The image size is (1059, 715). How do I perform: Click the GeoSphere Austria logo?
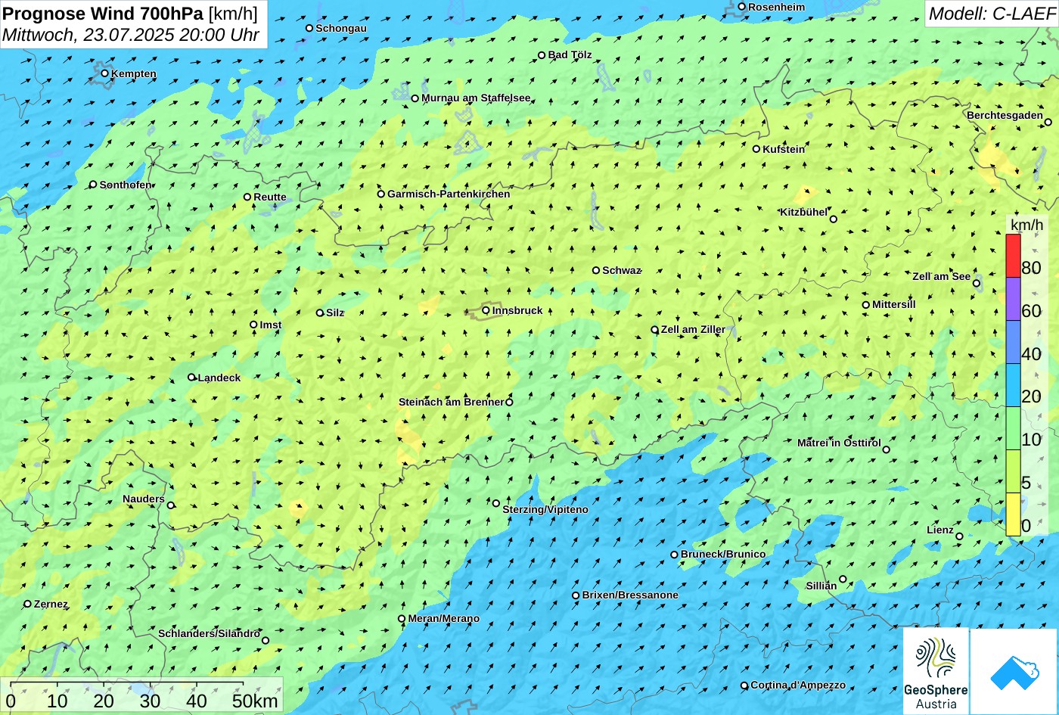(x=936, y=671)
